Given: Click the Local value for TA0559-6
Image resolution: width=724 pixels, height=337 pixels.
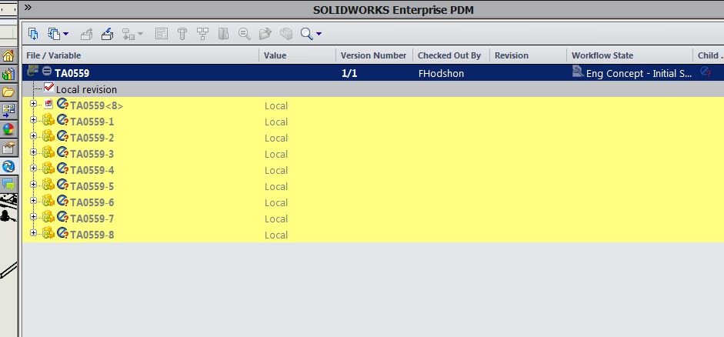Looking at the screenshot, I should tap(276, 202).
